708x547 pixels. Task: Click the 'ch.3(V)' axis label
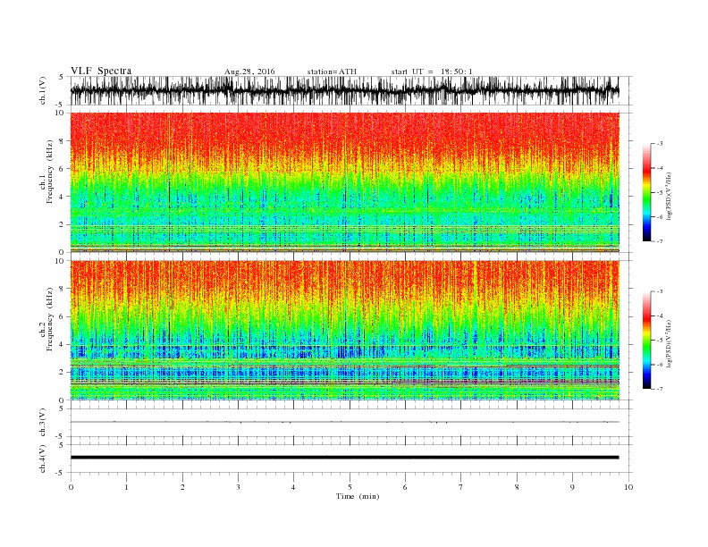point(43,423)
